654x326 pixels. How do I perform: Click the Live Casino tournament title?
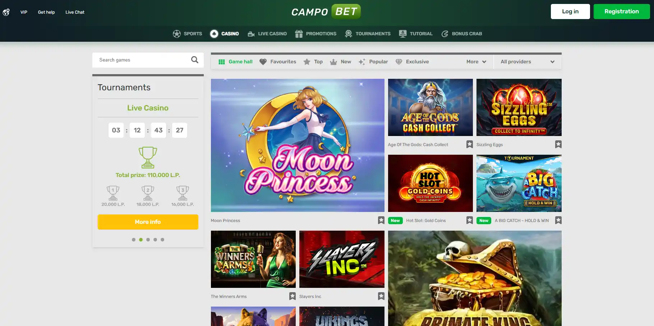coord(148,108)
